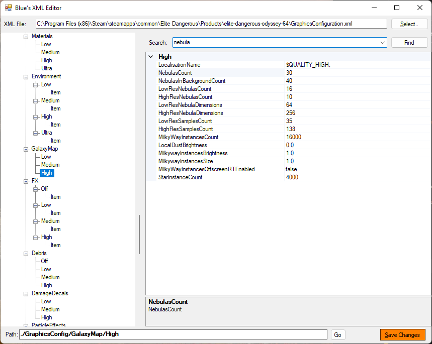
Task: Select Materials Medium tree item
Action: [x=50, y=52]
